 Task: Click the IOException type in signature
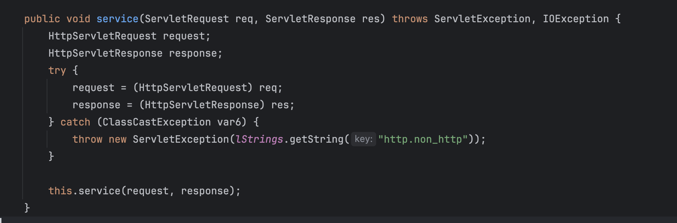[576, 19]
